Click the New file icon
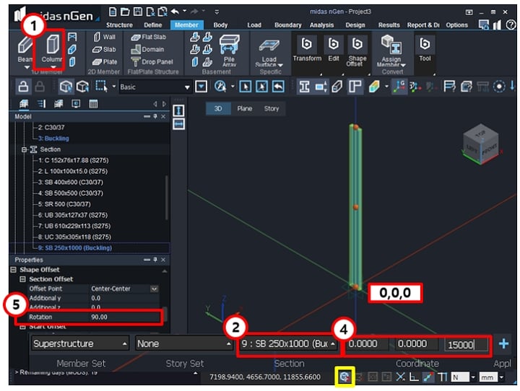Screen dimensions: 520x391 coord(113,12)
